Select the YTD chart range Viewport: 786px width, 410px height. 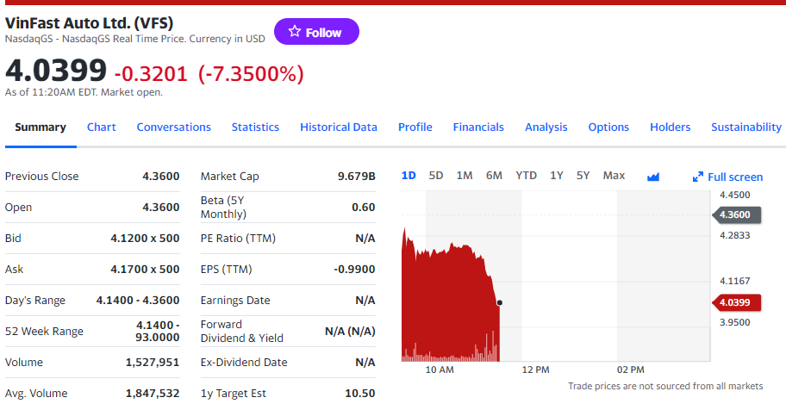pos(526,176)
